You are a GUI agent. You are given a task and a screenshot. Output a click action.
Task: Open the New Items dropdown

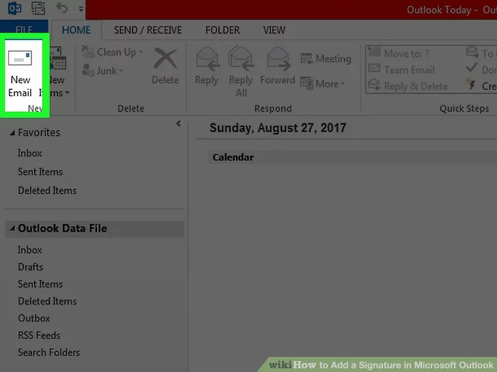pyautogui.click(x=57, y=72)
